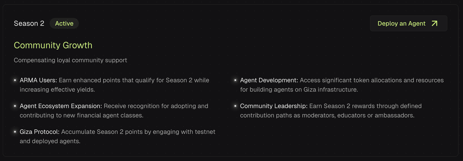Image resolution: width=463 pixels, height=161 pixels.
Task: Select the Agent Ecosystem Expansion title
Action: click(x=61, y=106)
